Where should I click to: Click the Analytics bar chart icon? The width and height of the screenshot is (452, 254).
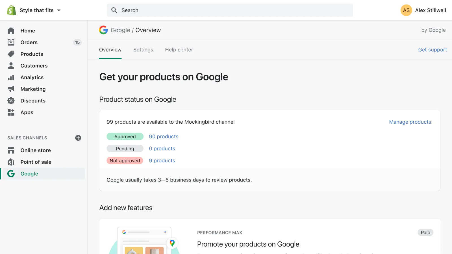pyautogui.click(x=11, y=77)
